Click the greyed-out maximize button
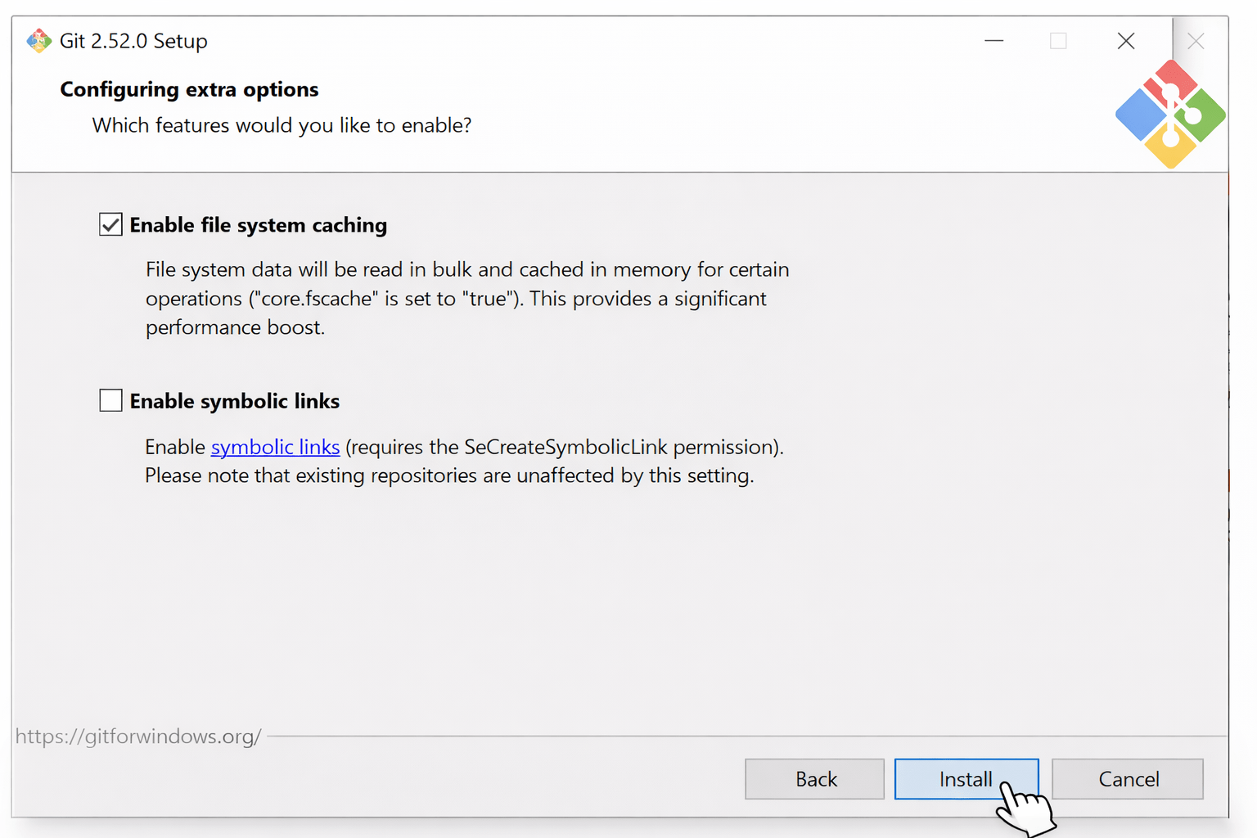The image size is (1257, 838). 1058,41
